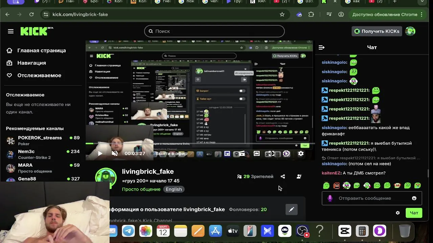Click the purple microphone icon in chat input
This screenshot has width=433, height=243.
coord(330,198)
